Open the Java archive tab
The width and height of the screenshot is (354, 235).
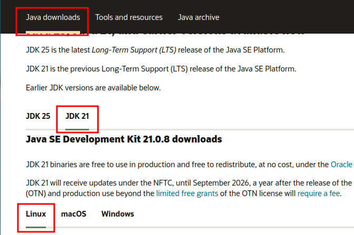coord(198,17)
